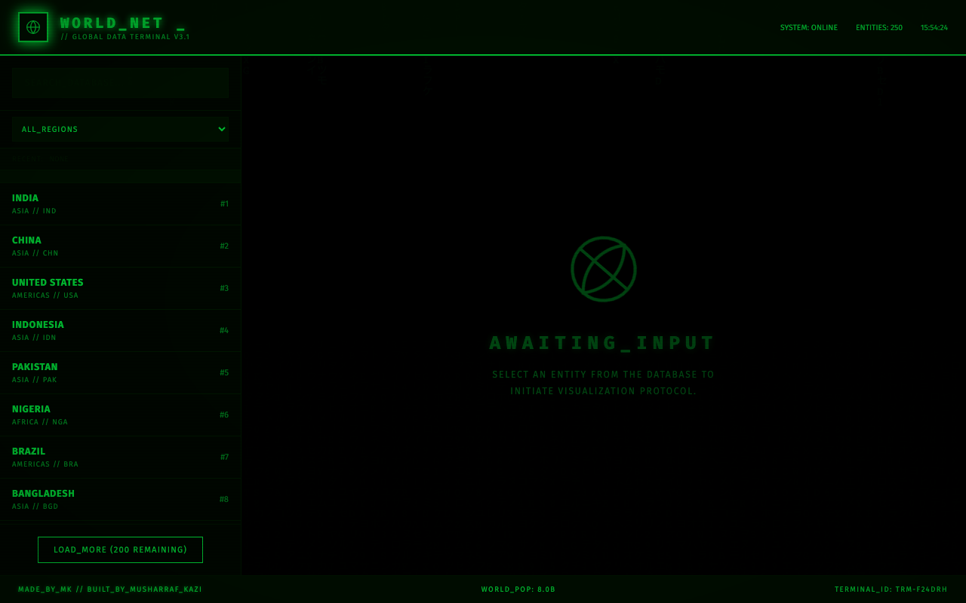Click the ASIA // CHN sublabel
Viewport: 966px width, 603px height.
pyautogui.click(x=35, y=253)
